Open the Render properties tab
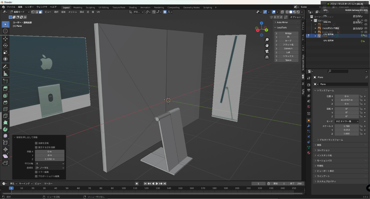 [x=309, y=85]
